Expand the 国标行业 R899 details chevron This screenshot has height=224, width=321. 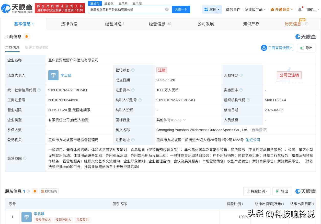click(x=185, y=120)
